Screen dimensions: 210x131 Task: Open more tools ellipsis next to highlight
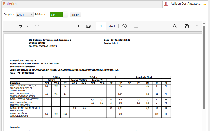[37, 26]
